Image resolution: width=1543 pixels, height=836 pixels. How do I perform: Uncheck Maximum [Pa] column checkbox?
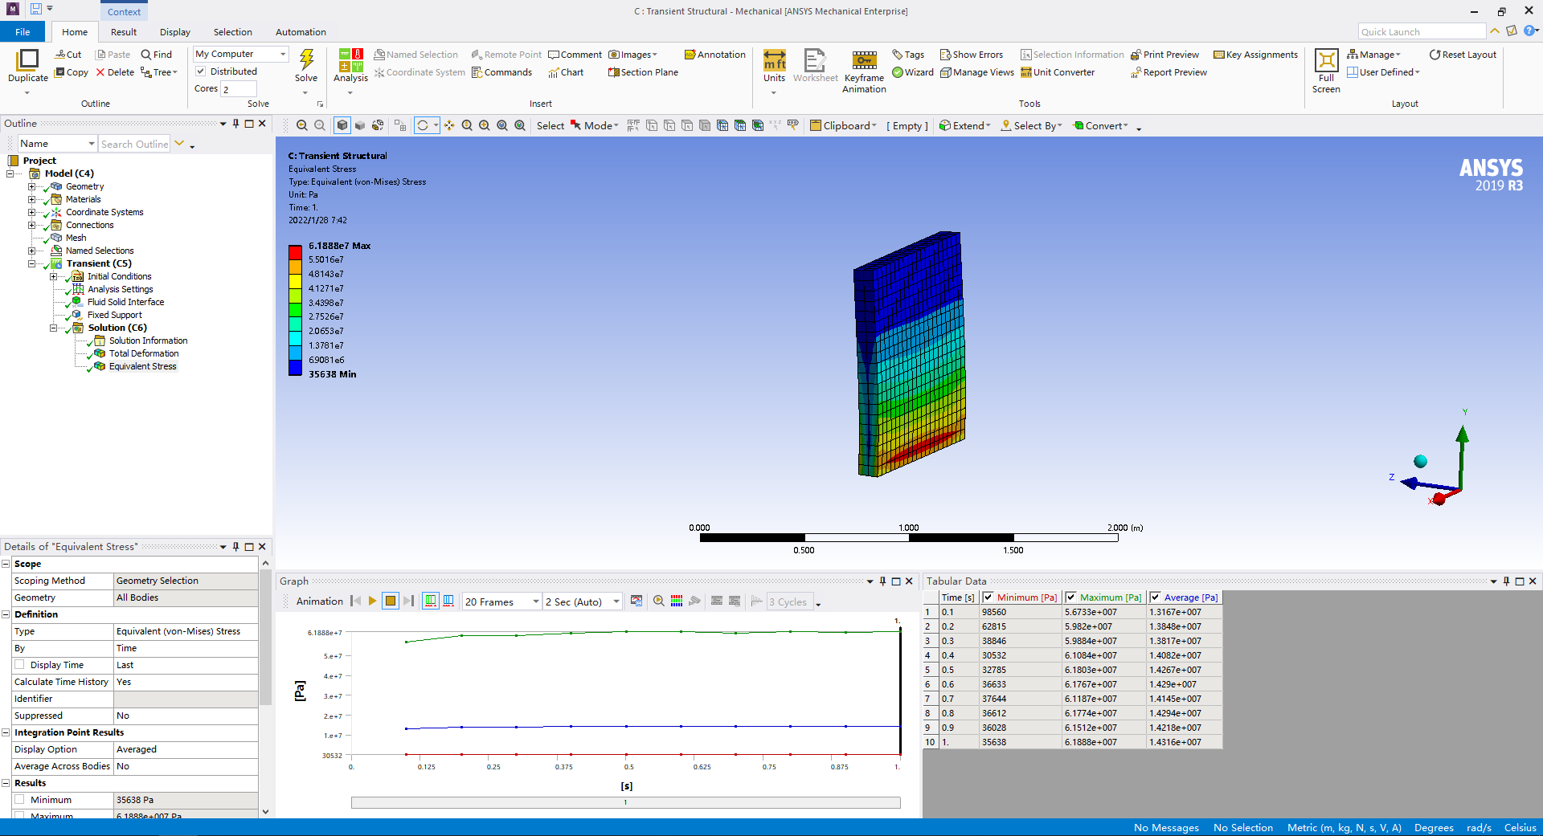1070,597
